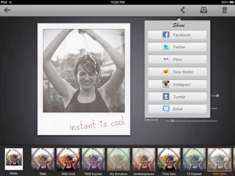Share to Facebook
The height and width of the screenshot is (176, 235).
tap(177, 35)
